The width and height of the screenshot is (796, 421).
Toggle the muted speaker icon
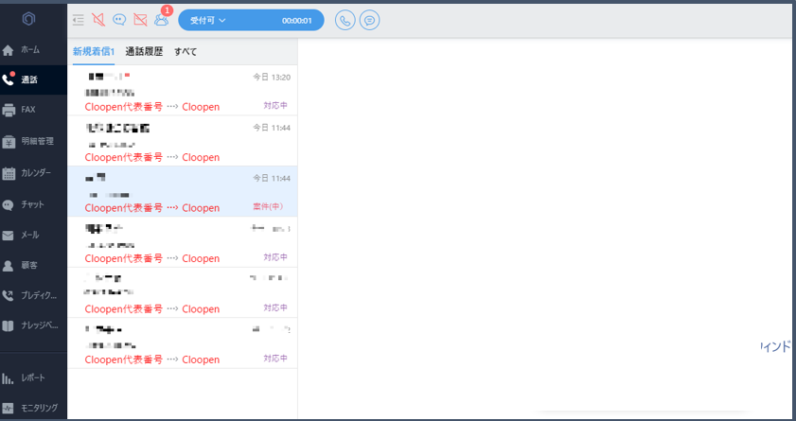point(98,20)
